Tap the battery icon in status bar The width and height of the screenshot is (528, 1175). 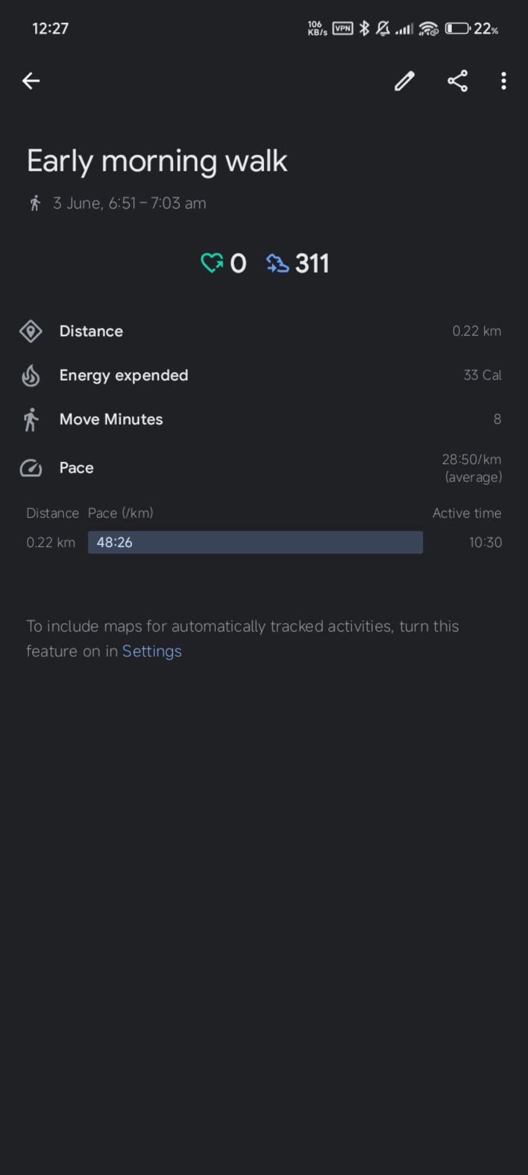click(x=457, y=28)
